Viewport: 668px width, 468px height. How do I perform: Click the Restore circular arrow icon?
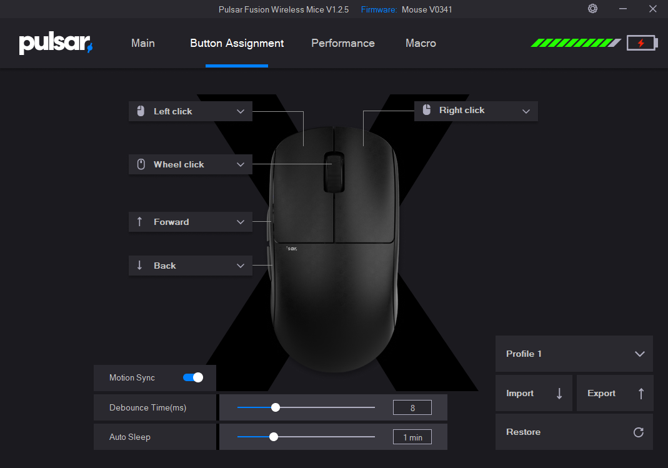pyautogui.click(x=638, y=432)
